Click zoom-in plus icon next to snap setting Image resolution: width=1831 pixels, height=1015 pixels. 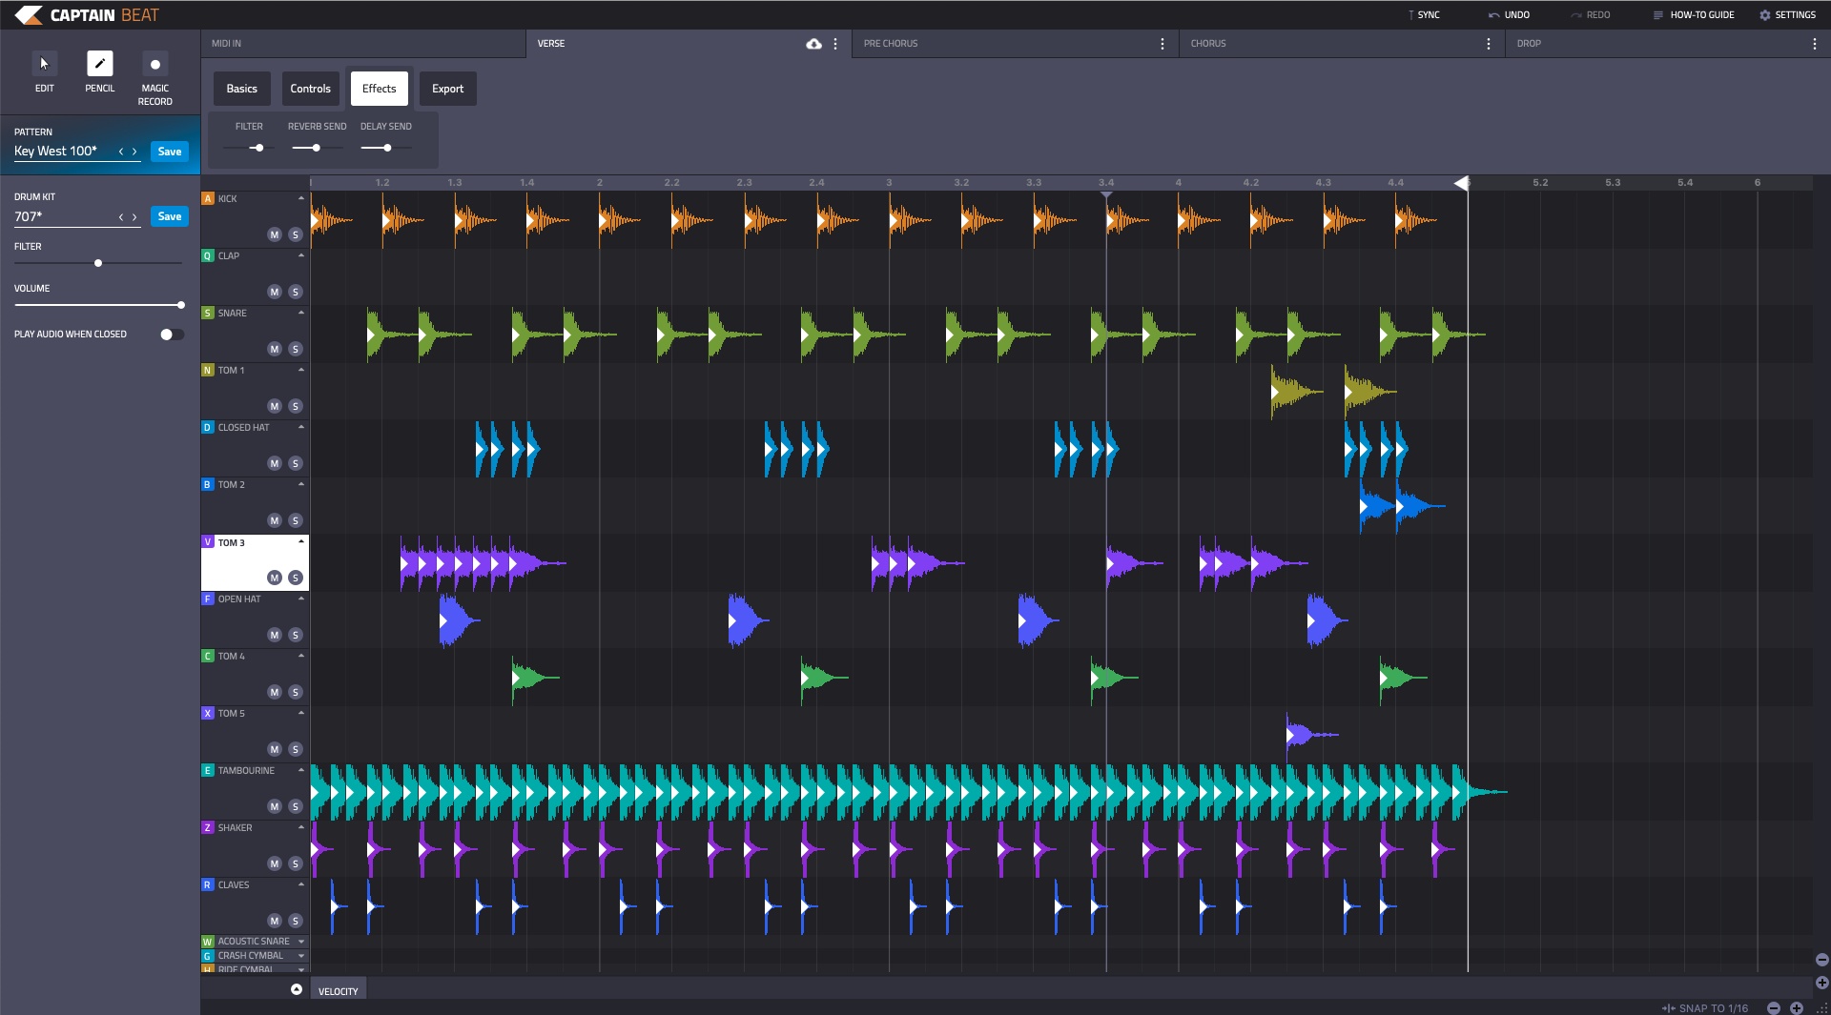[1797, 1007]
